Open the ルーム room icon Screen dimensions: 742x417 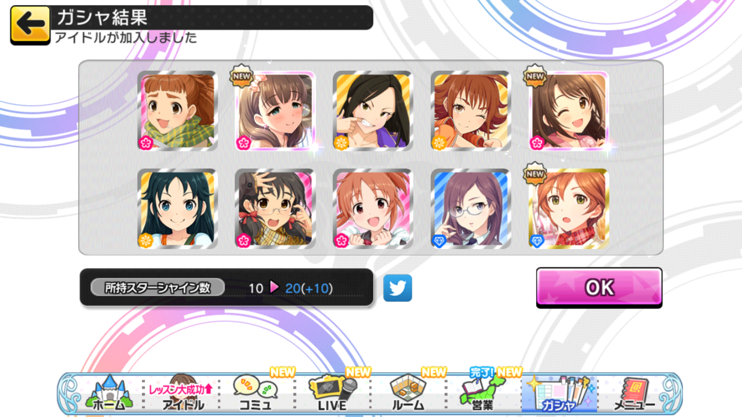[408, 393]
